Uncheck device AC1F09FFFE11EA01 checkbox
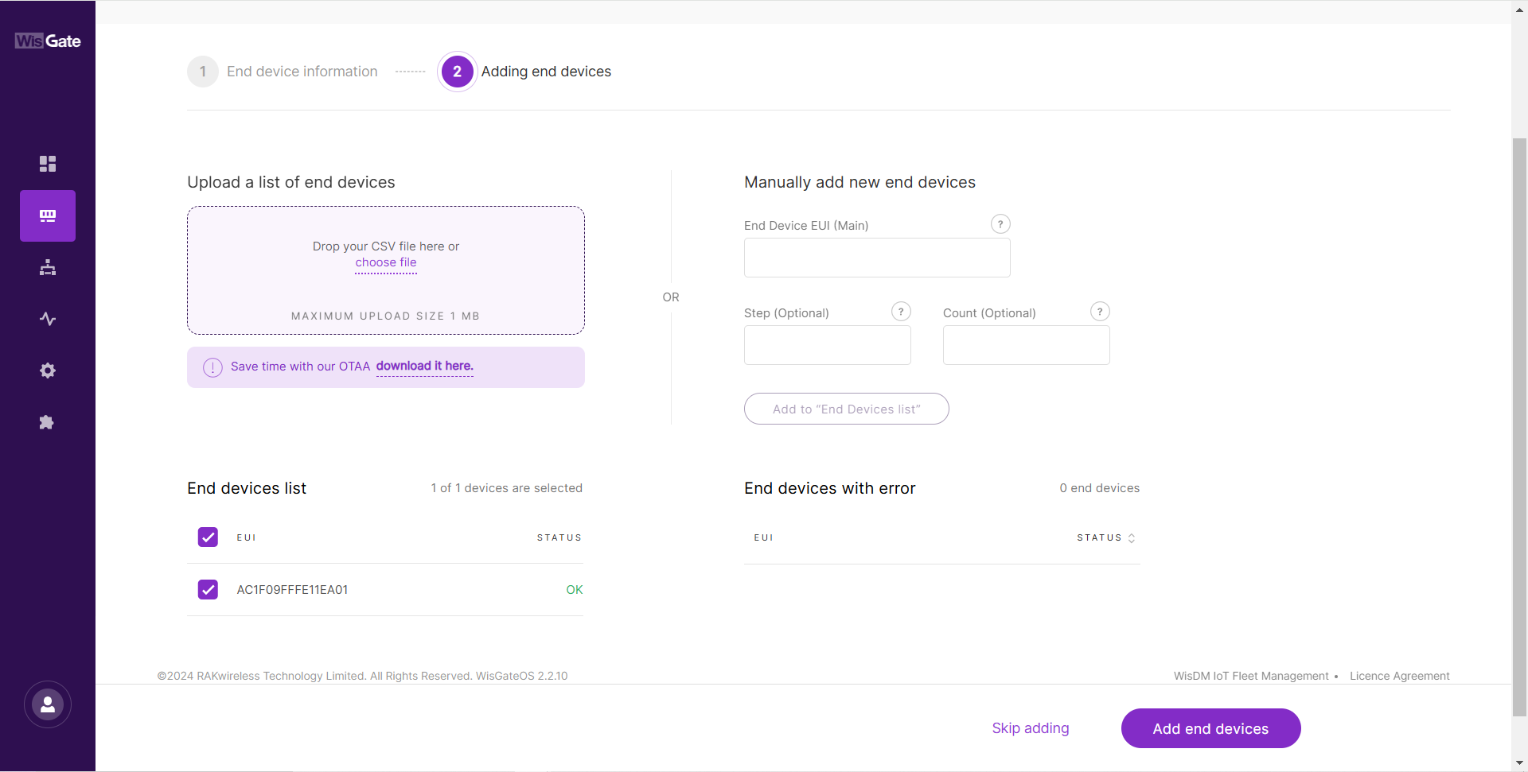 click(x=208, y=589)
